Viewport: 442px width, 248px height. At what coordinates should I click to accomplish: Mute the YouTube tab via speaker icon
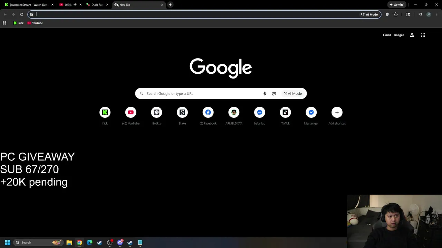75,5
